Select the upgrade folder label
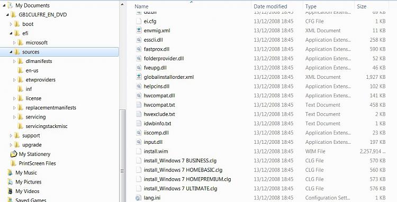 point(32,145)
